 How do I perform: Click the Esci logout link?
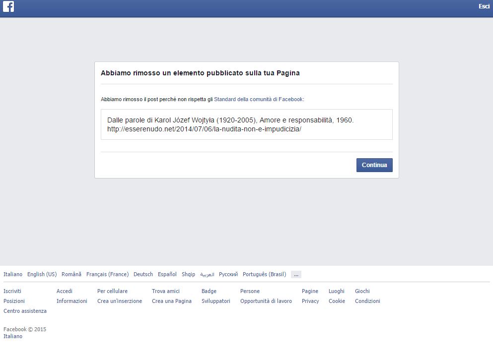pyautogui.click(x=484, y=6)
